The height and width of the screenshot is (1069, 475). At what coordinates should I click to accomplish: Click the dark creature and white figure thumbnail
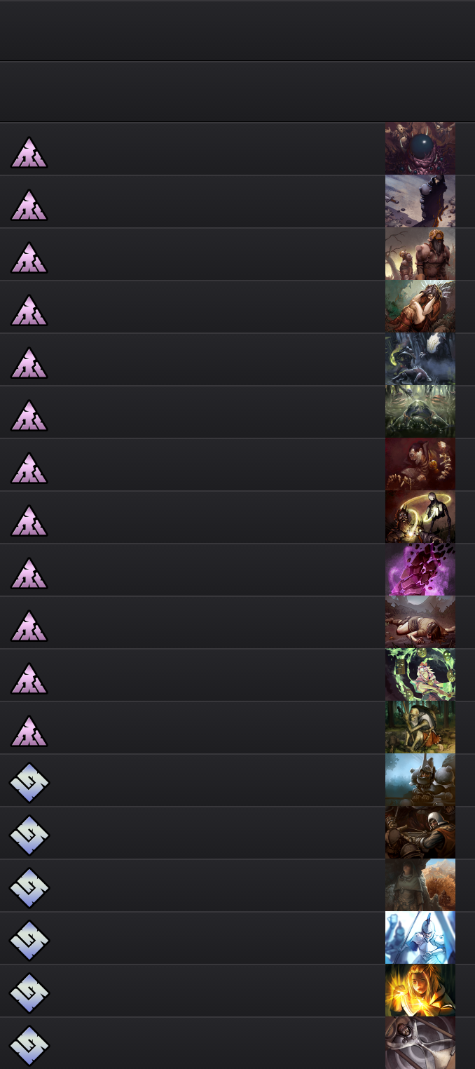pos(420,359)
